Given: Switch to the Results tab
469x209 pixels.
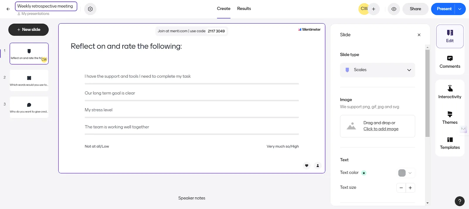Looking at the screenshot, I should tap(244, 9).
